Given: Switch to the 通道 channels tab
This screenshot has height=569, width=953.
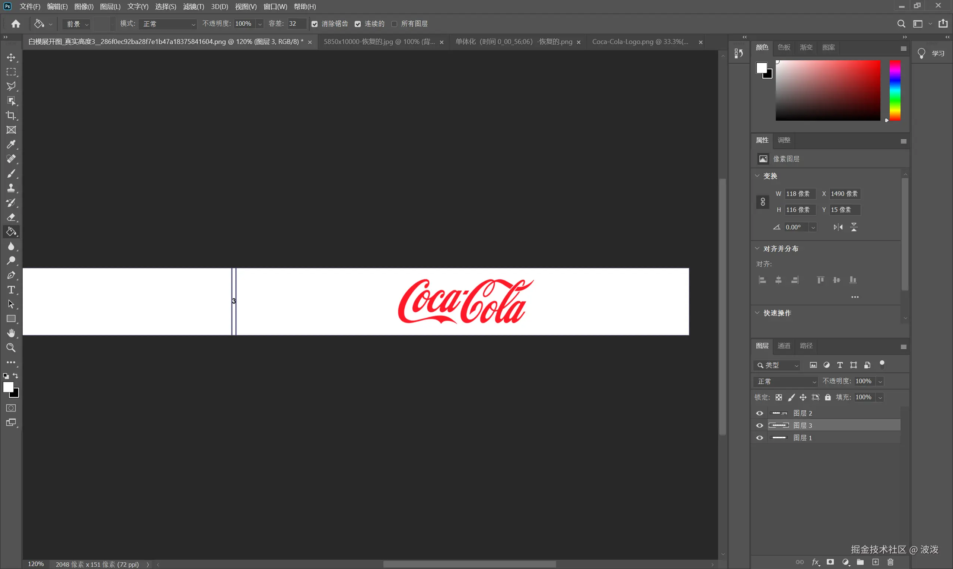Looking at the screenshot, I should (x=784, y=346).
